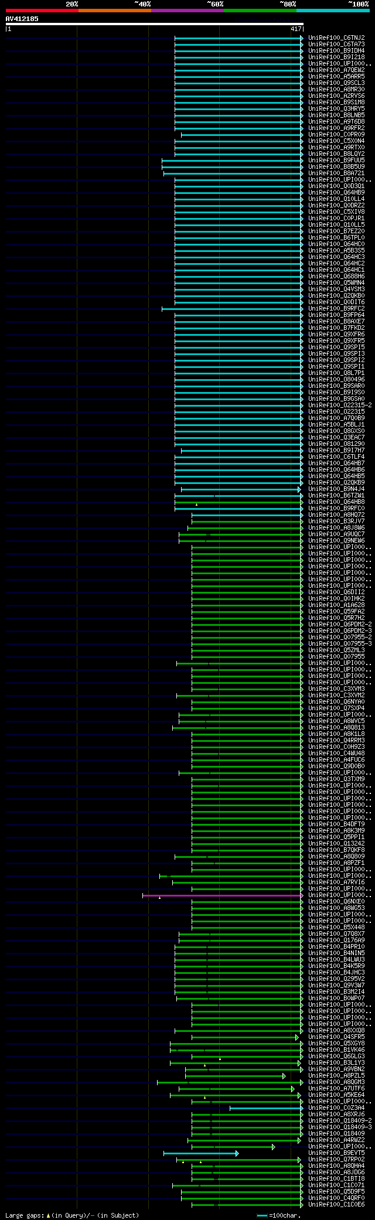Select the UniRef100_C3XVM3 hit label
The width and height of the screenshot is (375, 1220).
336,689
